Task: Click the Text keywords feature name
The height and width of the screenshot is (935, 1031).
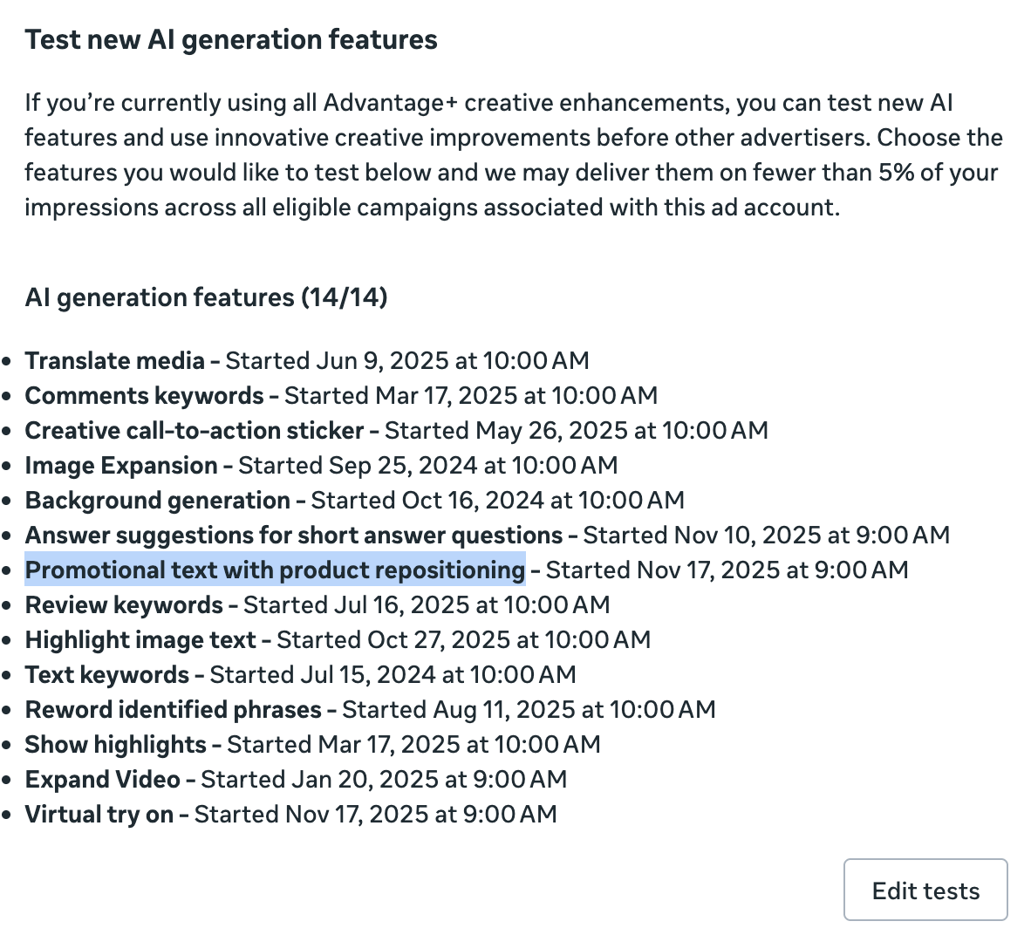Action: [106, 675]
